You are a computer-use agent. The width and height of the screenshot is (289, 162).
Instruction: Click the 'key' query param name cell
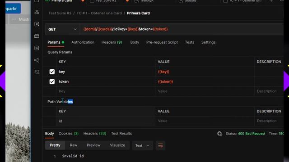(x=105, y=72)
